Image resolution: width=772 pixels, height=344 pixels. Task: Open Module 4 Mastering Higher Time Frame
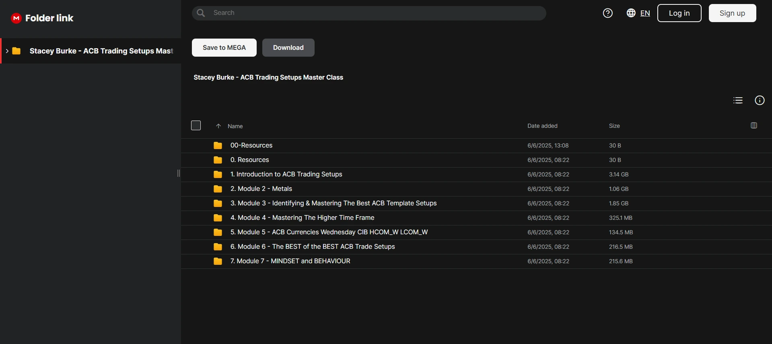(x=302, y=218)
